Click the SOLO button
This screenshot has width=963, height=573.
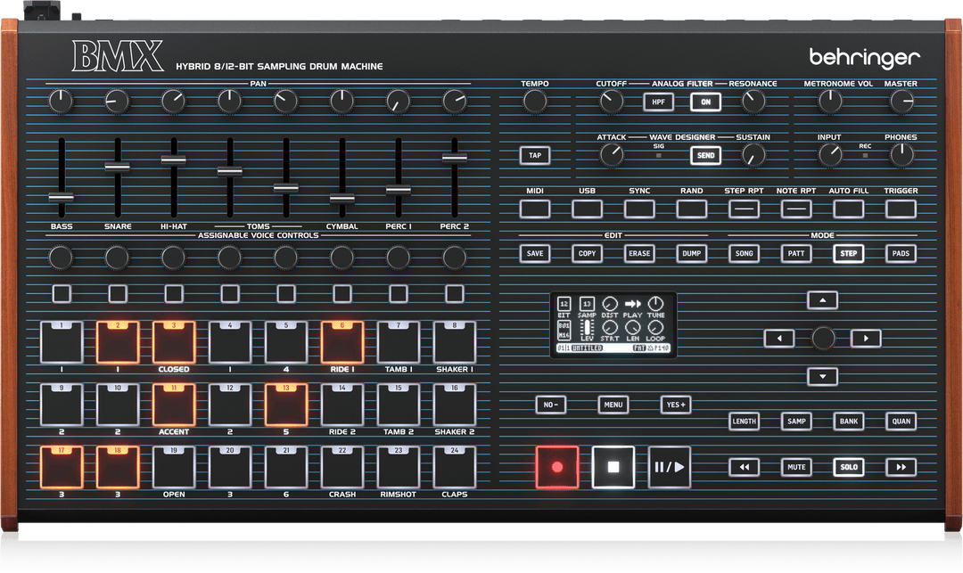click(x=849, y=468)
